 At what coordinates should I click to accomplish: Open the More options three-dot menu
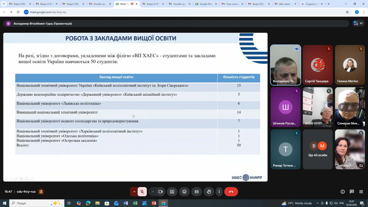[219, 192]
